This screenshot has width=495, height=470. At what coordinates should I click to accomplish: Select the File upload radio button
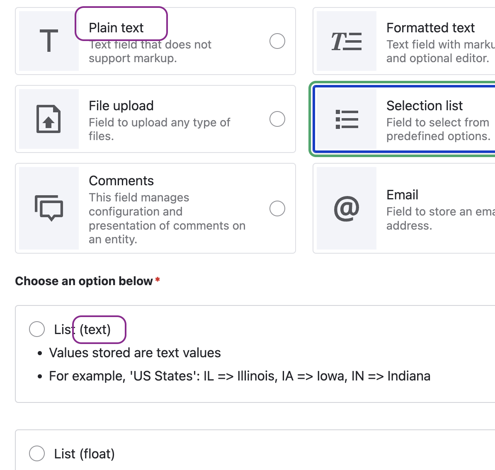(277, 119)
